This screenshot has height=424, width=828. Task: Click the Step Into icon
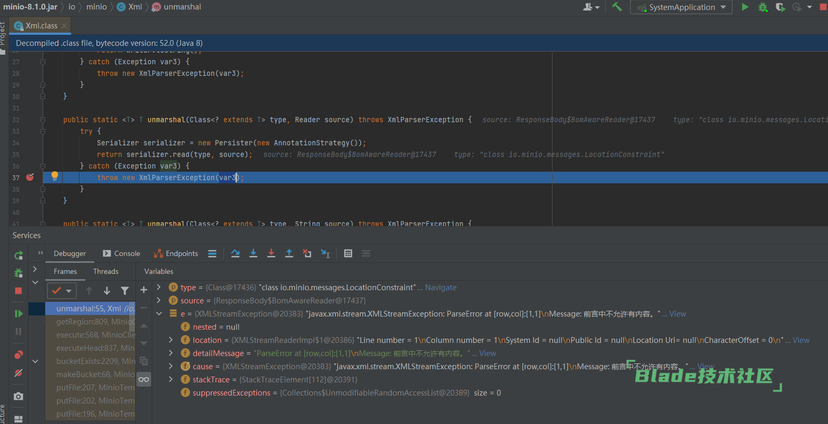253,253
